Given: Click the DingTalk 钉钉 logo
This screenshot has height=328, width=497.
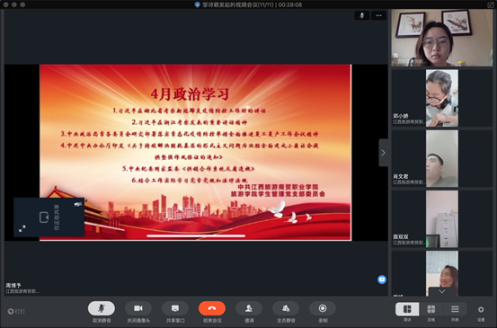Looking at the screenshot, I should 16,312.
